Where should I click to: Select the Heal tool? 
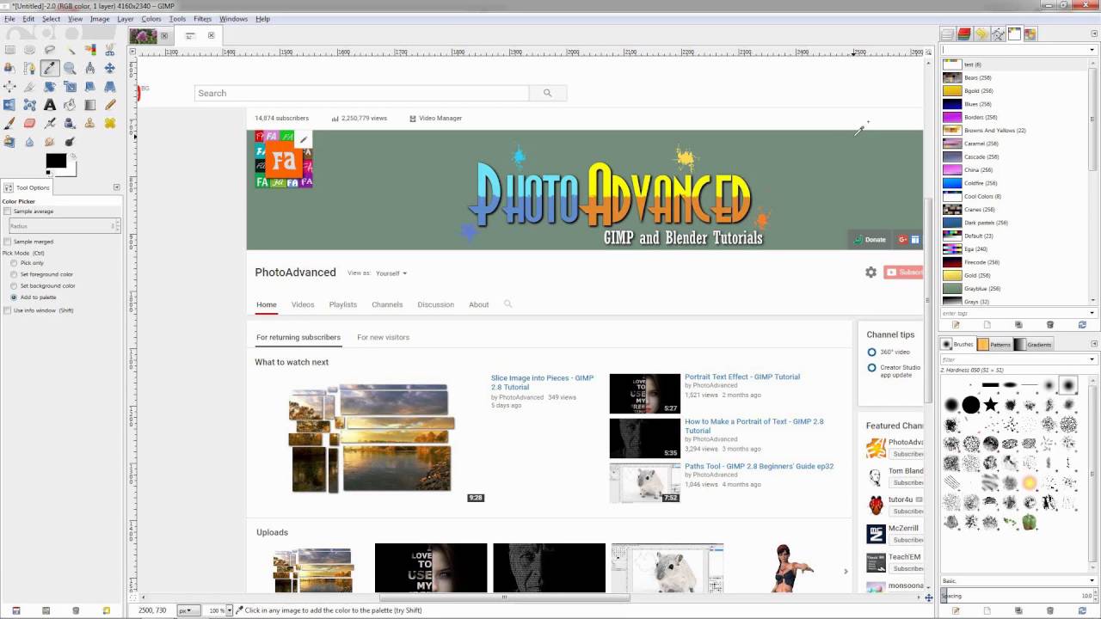pyautogui.click(x=110, y=123)
